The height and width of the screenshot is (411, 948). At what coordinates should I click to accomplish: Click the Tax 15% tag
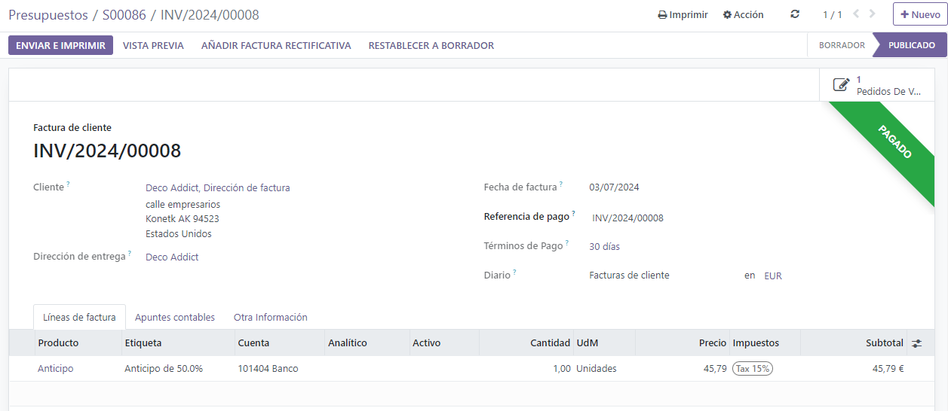pos(753,369)
